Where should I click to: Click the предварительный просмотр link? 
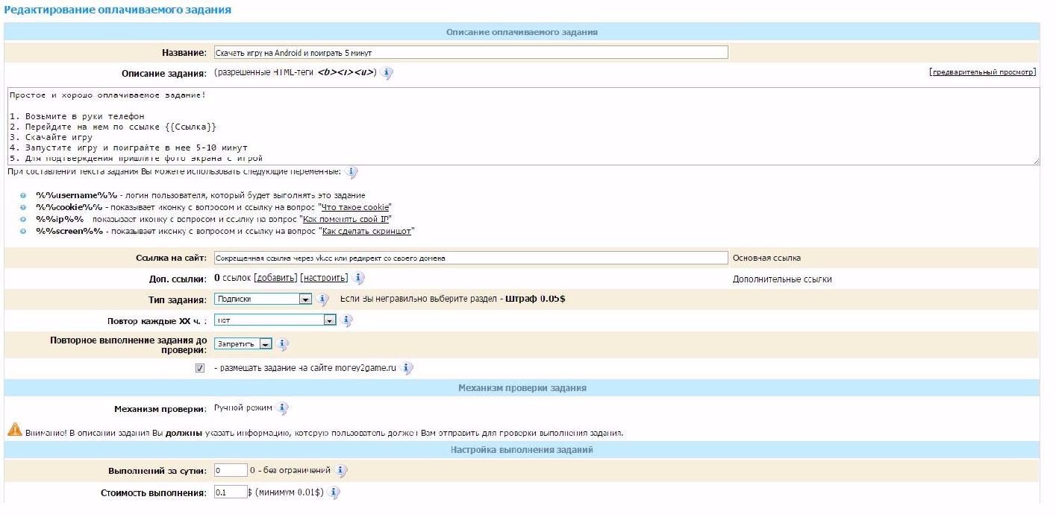(x=983, y=73)
